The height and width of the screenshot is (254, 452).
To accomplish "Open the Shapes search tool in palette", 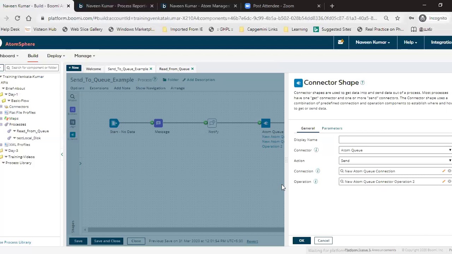I will click(x=72, y=97).
